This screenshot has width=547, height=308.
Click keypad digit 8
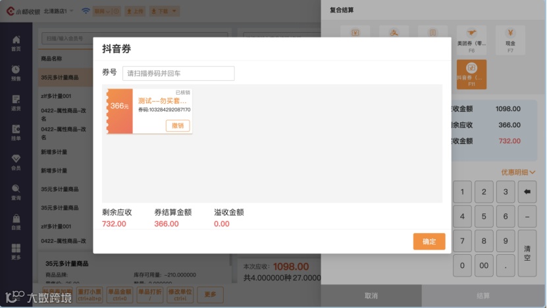(x=484, y=241)
